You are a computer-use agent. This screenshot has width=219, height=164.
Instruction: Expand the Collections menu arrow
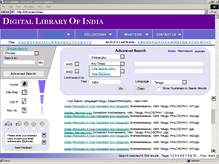[110, 34]
